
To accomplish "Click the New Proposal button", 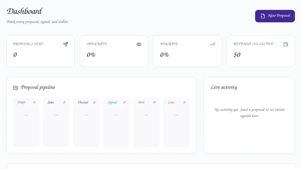I will 275,16.
